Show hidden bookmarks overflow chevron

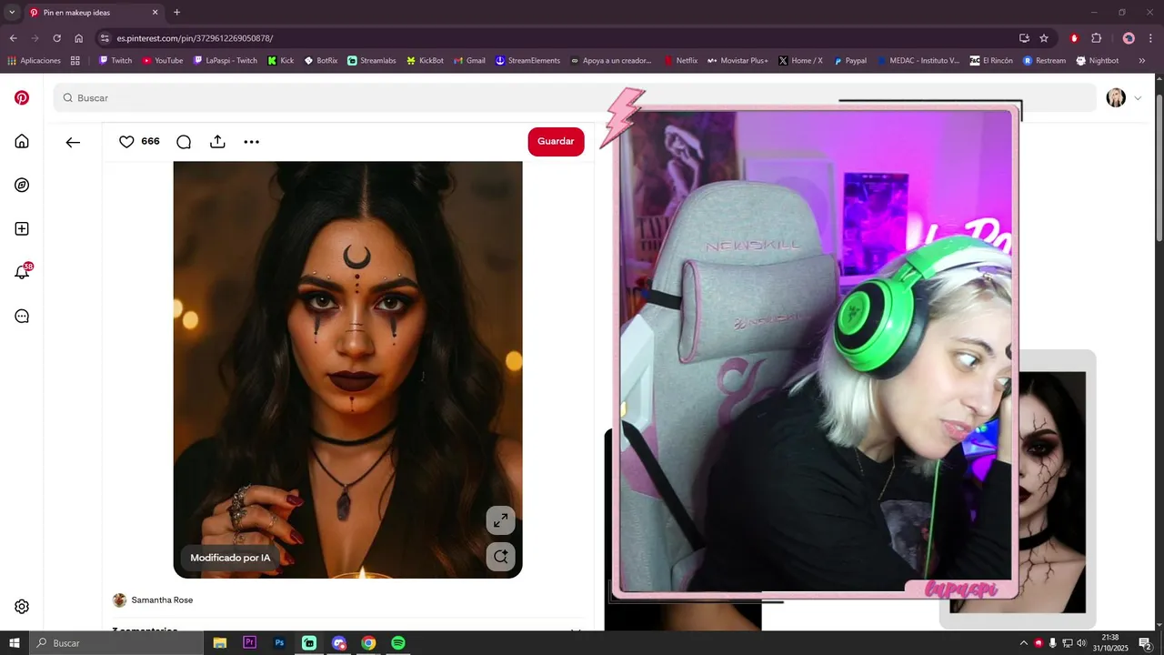click(1143, 61)
